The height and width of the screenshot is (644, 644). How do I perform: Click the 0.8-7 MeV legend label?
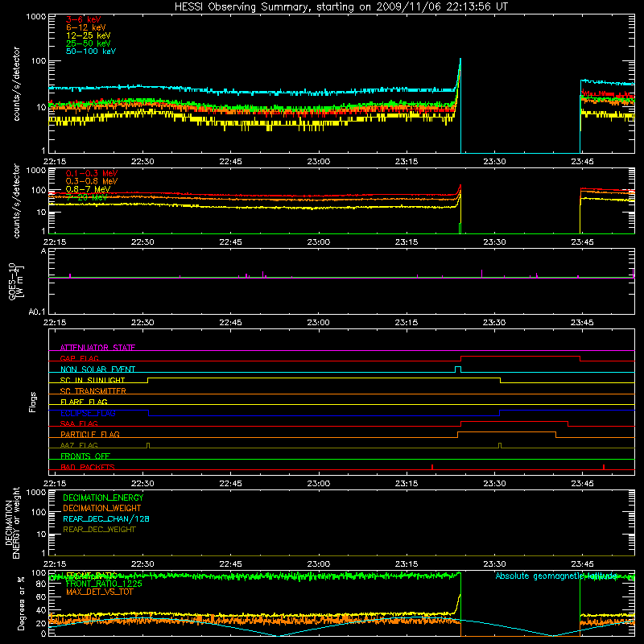[88, 189]
